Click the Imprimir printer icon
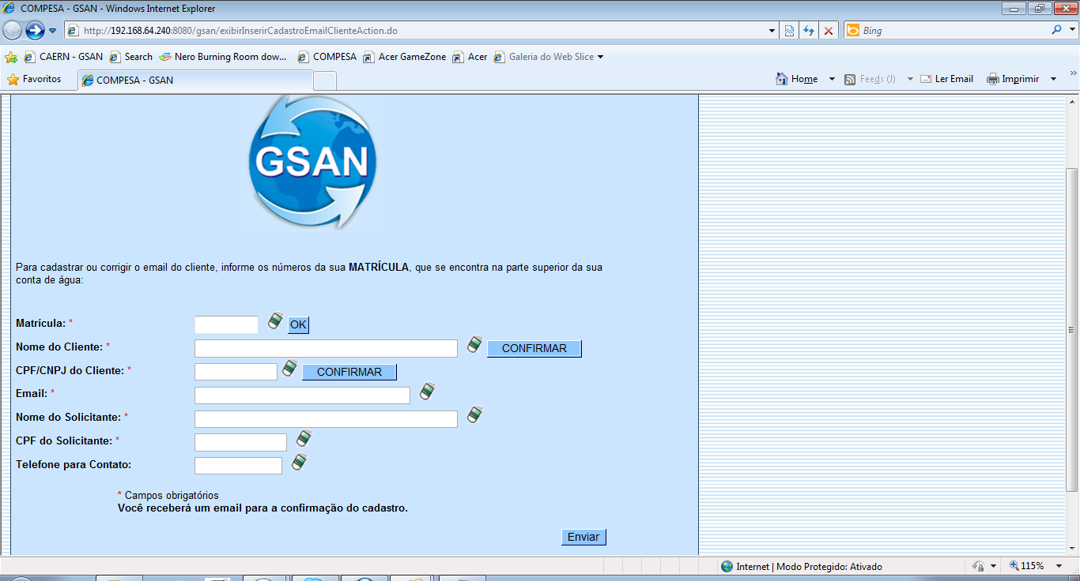The width and height of the screenshot is (1080, 581). (x=993, y=79)
